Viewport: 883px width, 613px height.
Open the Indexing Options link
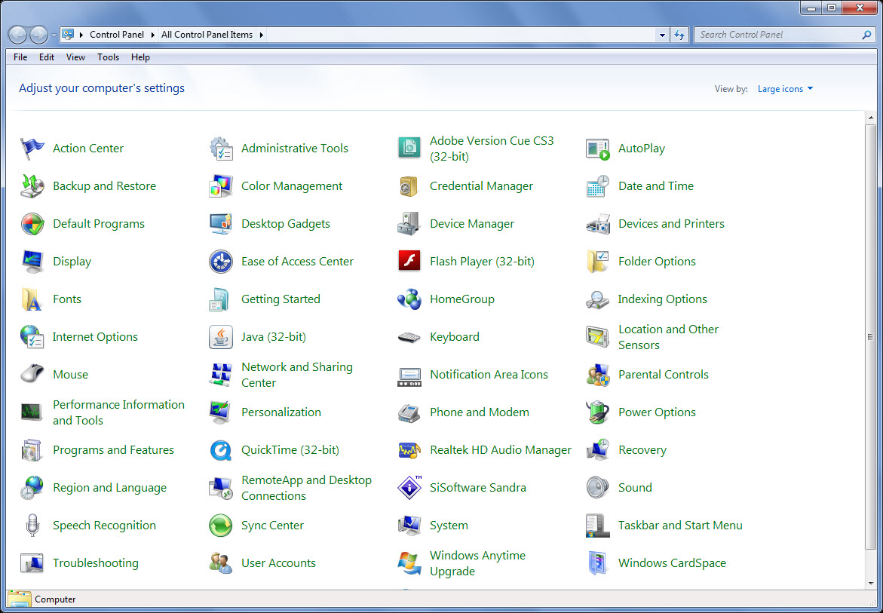pos(662,299)
